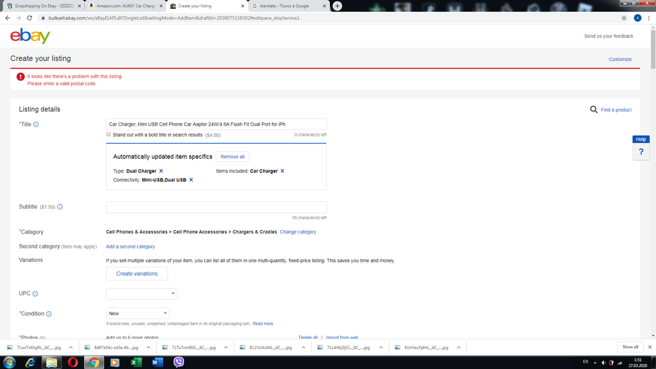Screen dimensions: 656x369
Task: Click Change category link
Action: (298, 232)
